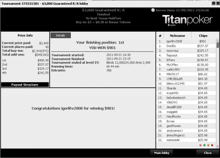
Task: Click the red ring status dot
Action: pos(201,145)
